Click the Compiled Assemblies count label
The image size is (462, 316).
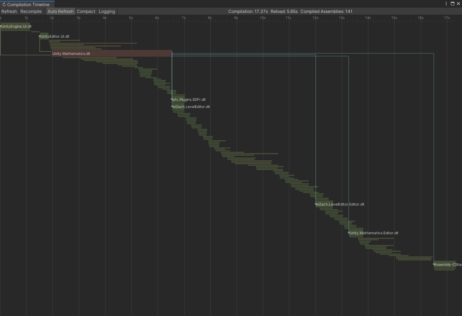tap(326, 11)
